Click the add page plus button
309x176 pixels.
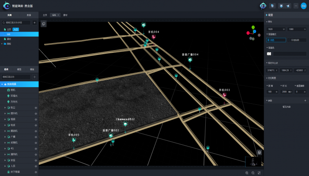pyautogui.click(x=35, y=22)
